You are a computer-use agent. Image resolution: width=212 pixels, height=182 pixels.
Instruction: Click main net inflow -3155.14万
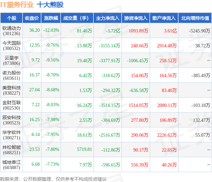tap(109, 46)
